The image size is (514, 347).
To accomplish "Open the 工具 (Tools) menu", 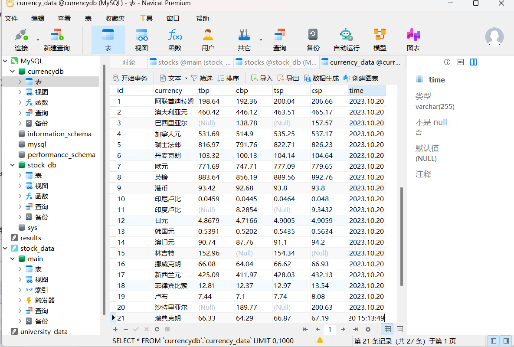I will point(146,19).
